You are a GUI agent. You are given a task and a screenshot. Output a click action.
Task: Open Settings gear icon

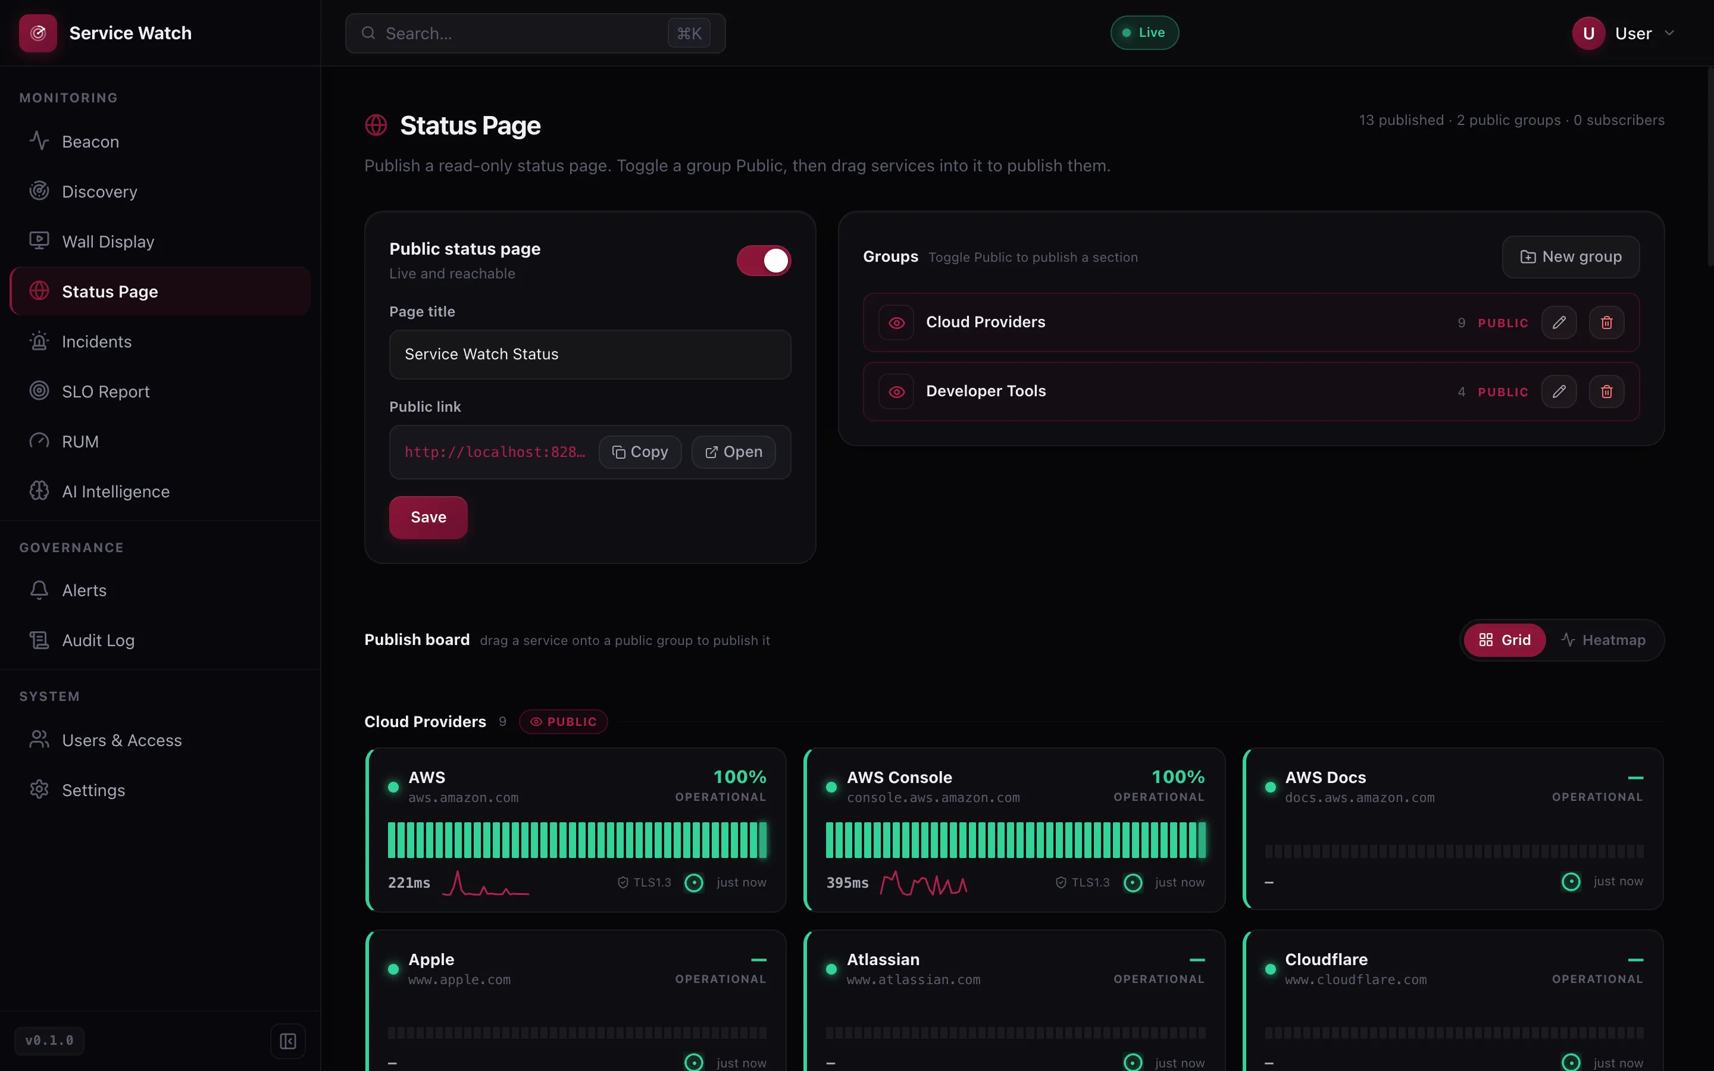(39, 790)
